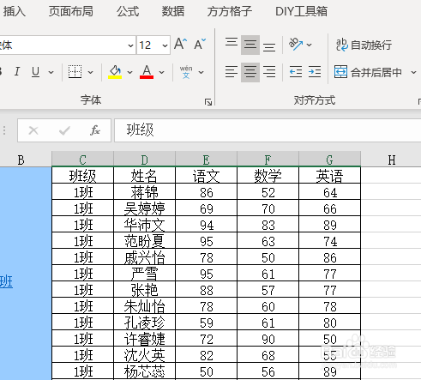Select column D header
The height and width of the screenshot is (380, 421).
tap(144, 160)
